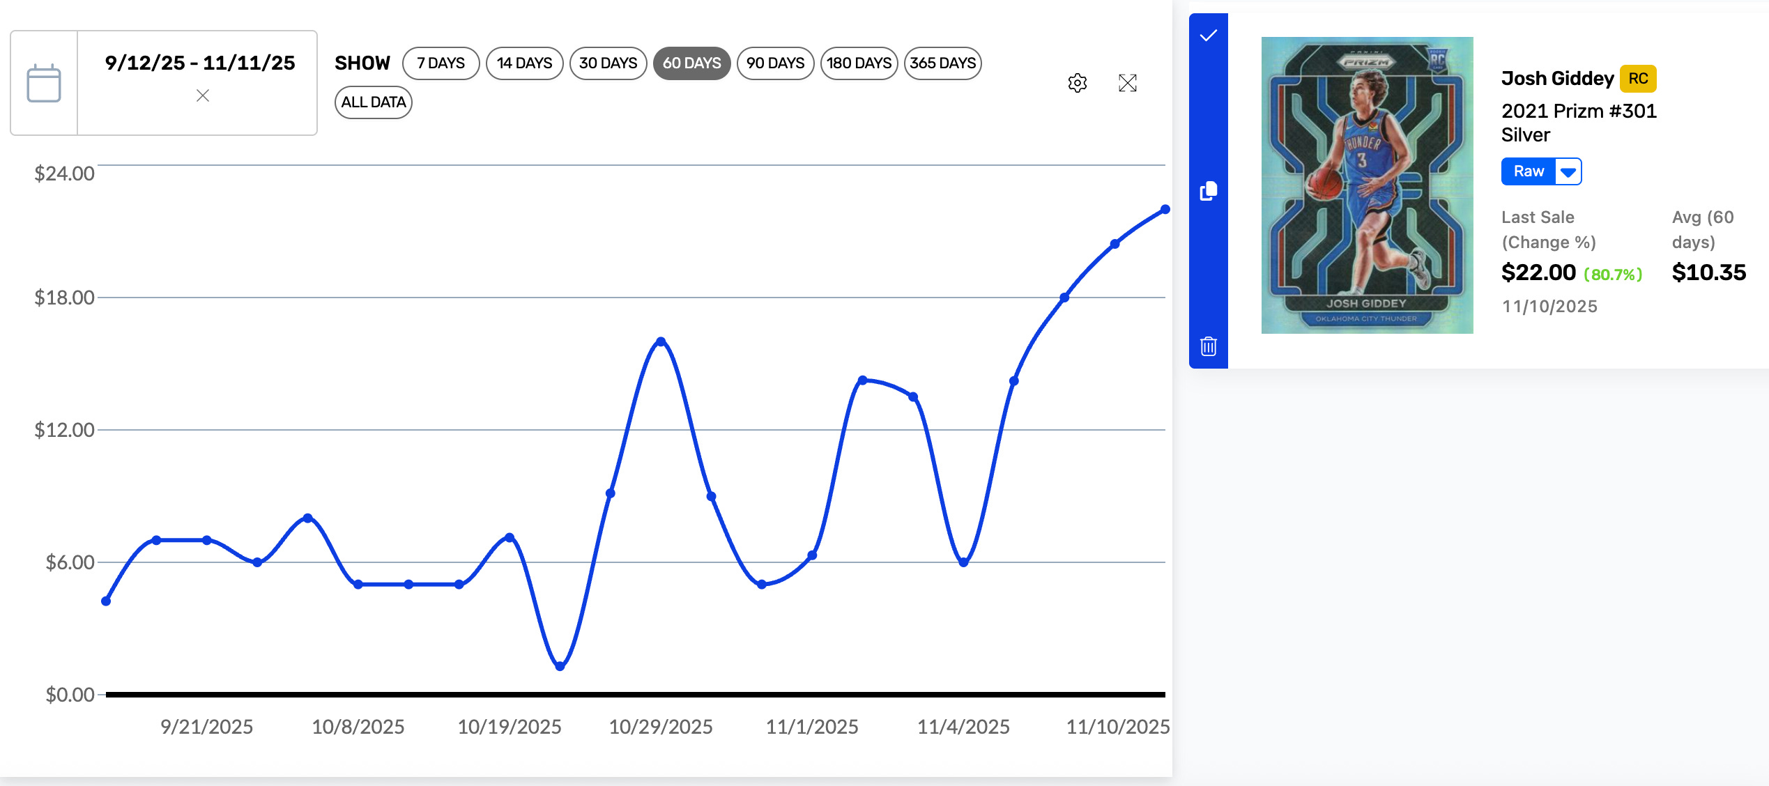Click the RC rookie badge
Screen dimensions: 1769x786
(1637, 79)
